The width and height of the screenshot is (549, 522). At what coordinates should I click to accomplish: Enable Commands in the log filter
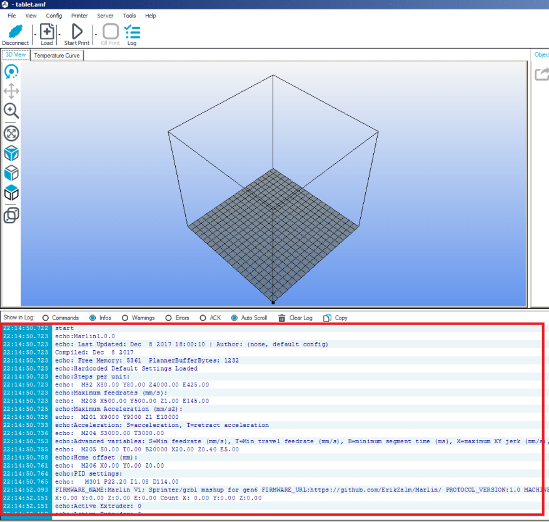pyautogui.click(x=44, y=318)
